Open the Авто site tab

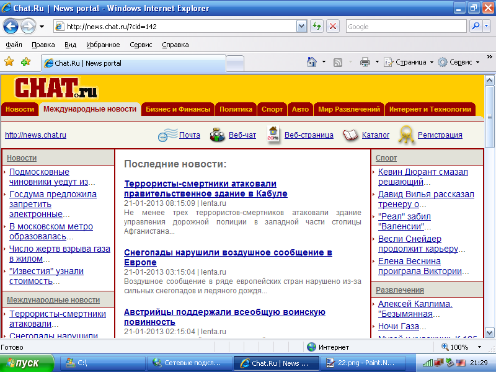(x=300, y=109)
